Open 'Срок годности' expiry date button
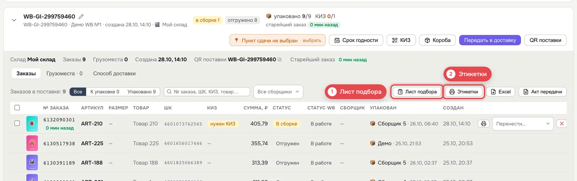This screenshot has height=181, width=577. [356, 40]
